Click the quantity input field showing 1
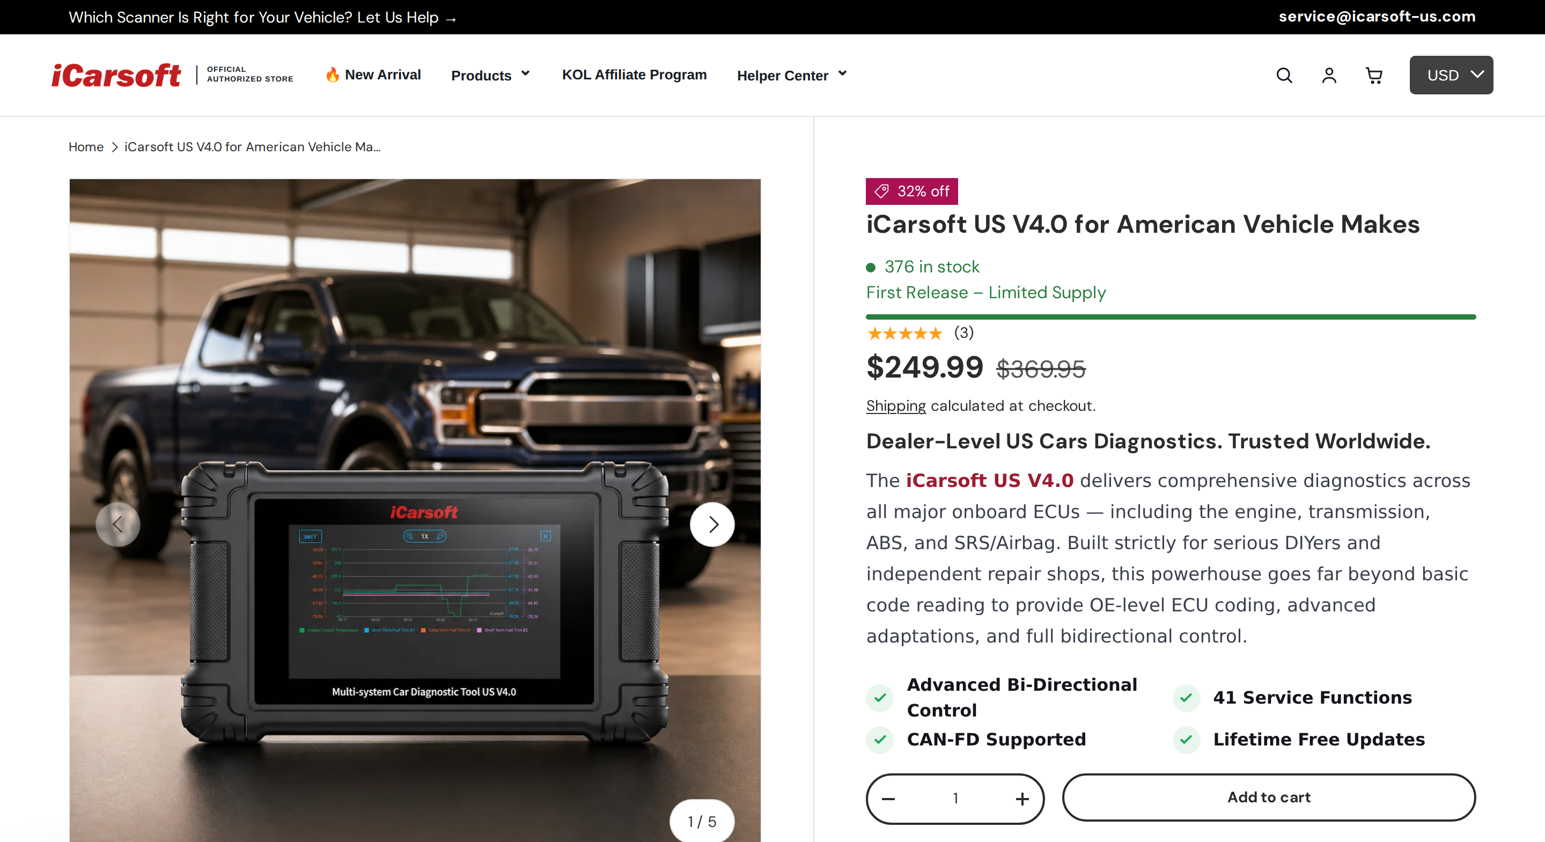This screenshot has width=1545, height=842. (955, 799)
